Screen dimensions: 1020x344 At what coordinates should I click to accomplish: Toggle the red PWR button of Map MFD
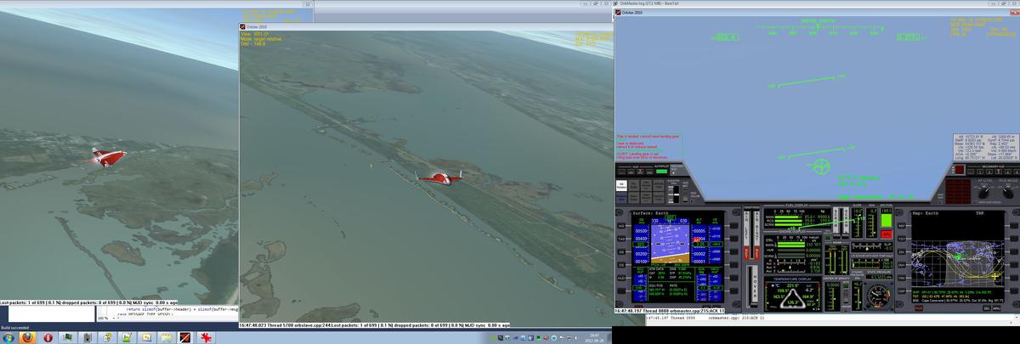(x=918, y=308)
